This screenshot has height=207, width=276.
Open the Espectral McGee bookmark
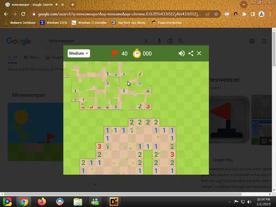[167, 23]
